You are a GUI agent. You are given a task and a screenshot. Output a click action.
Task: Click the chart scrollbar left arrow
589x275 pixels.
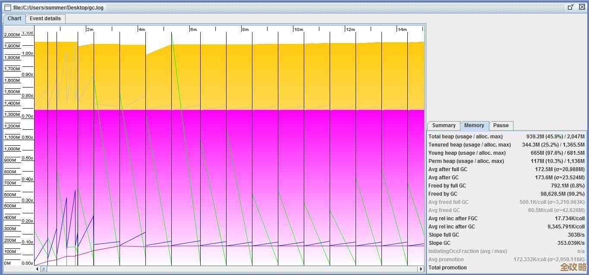(x=38, y=269)
